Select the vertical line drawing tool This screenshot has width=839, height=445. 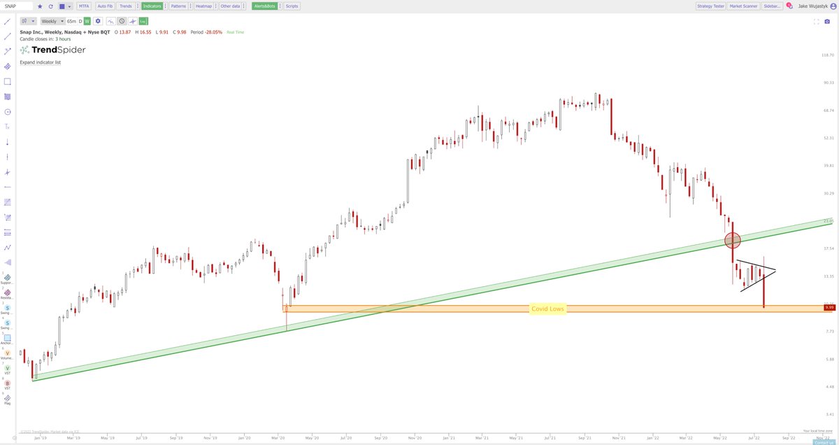coord(7,157)
